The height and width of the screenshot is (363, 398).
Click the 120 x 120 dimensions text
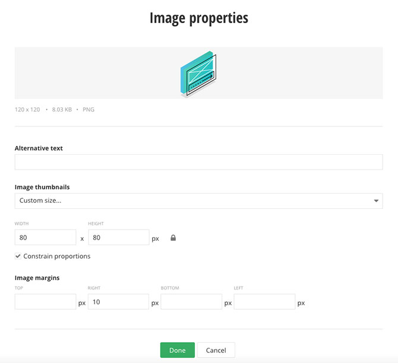(27, 110)
